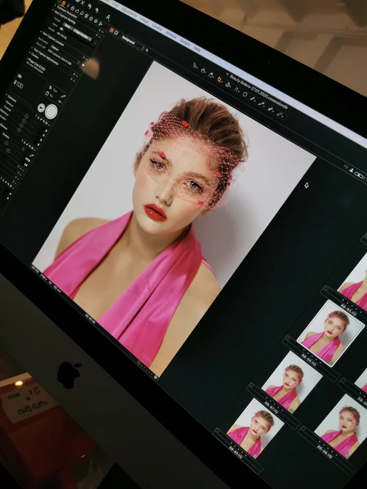This screenshot has width=367, height=489.
Task: Expand the Next Capture Adjustments panel
Action: [x=32, y=48]
